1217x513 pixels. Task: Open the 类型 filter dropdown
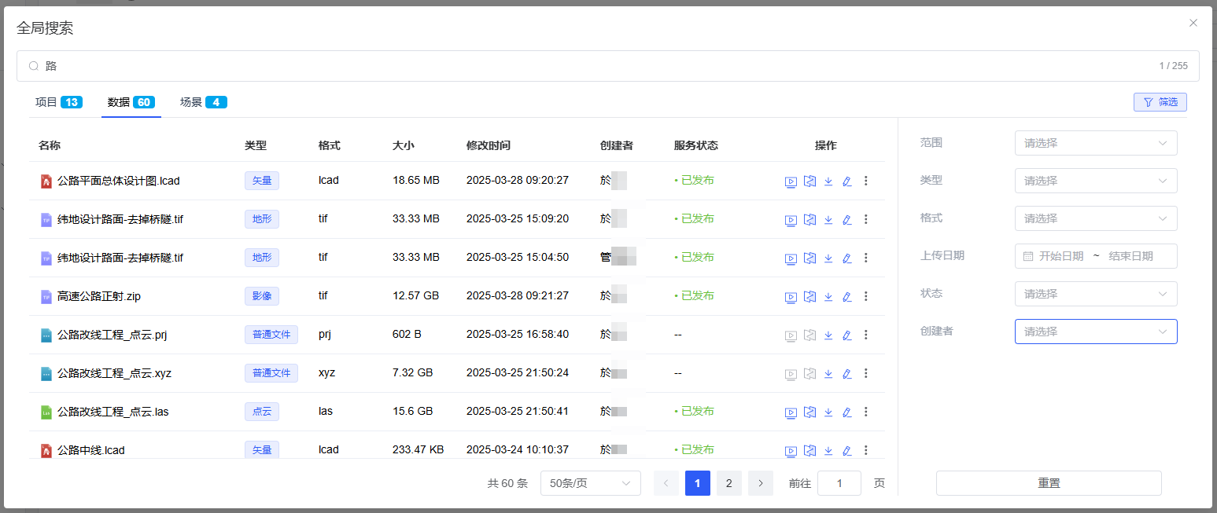click(1095, 181)
